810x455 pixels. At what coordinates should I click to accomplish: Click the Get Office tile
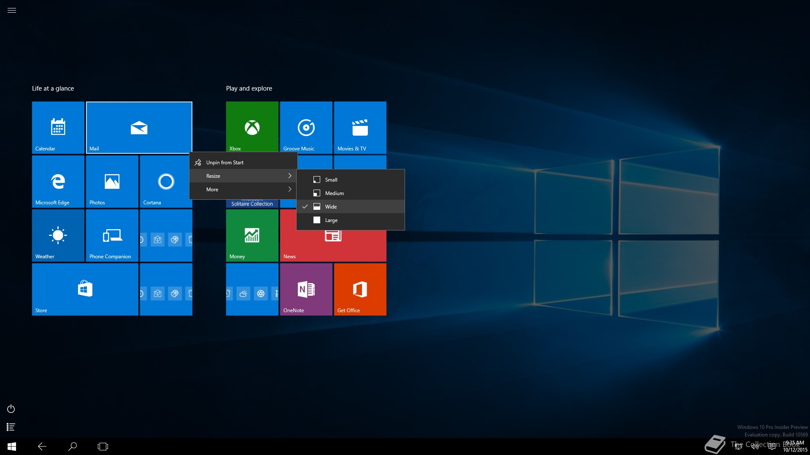[360, 289]
